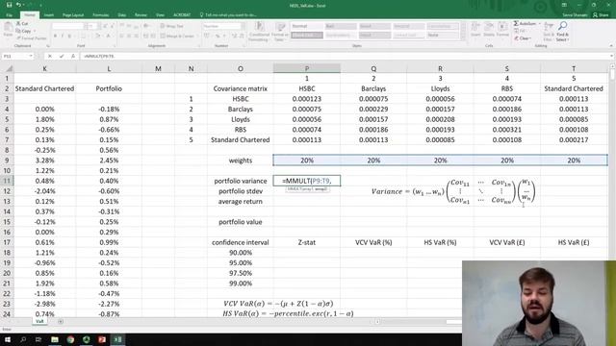The width and height of the screenshot is (616, 346).
Task: Click the formula bar text
Action: (98, 56)
